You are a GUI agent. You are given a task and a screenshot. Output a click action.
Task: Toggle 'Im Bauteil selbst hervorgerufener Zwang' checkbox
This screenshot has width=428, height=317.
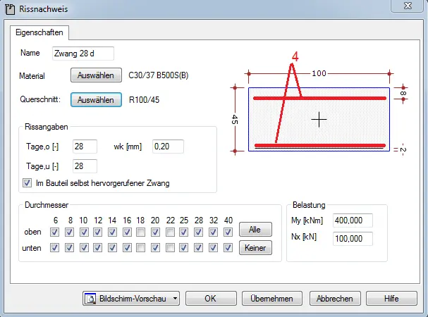tap(27, 182)
